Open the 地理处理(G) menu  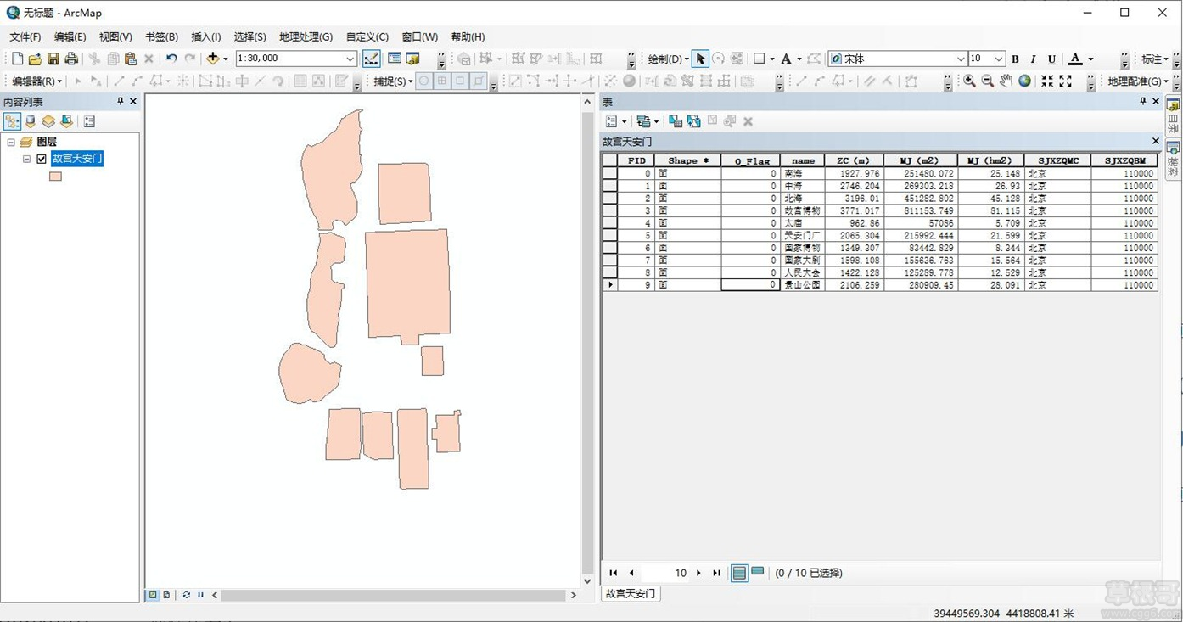click(x=306, y=36)
